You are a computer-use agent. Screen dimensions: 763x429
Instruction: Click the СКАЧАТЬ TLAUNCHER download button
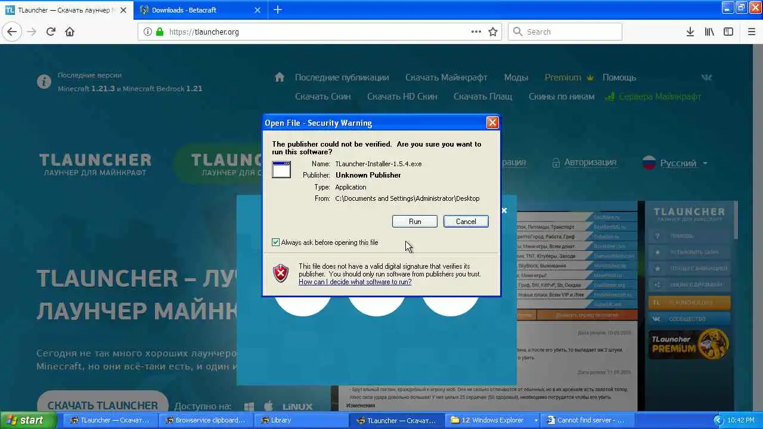click(103, 405)
